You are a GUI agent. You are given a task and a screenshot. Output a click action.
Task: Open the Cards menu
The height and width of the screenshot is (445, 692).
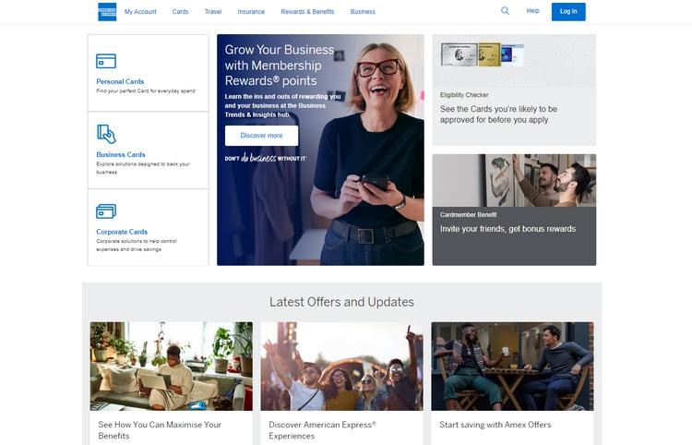click(x=180, y=12)
